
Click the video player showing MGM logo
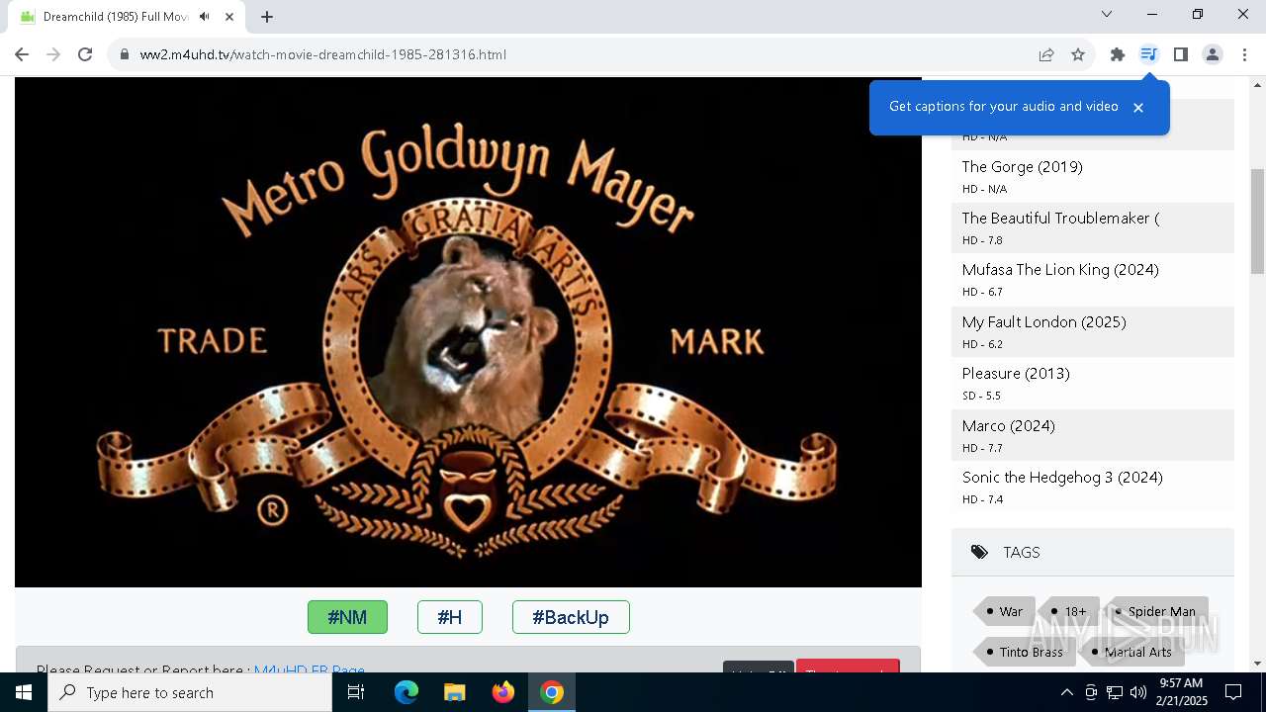tap(468, 332)
